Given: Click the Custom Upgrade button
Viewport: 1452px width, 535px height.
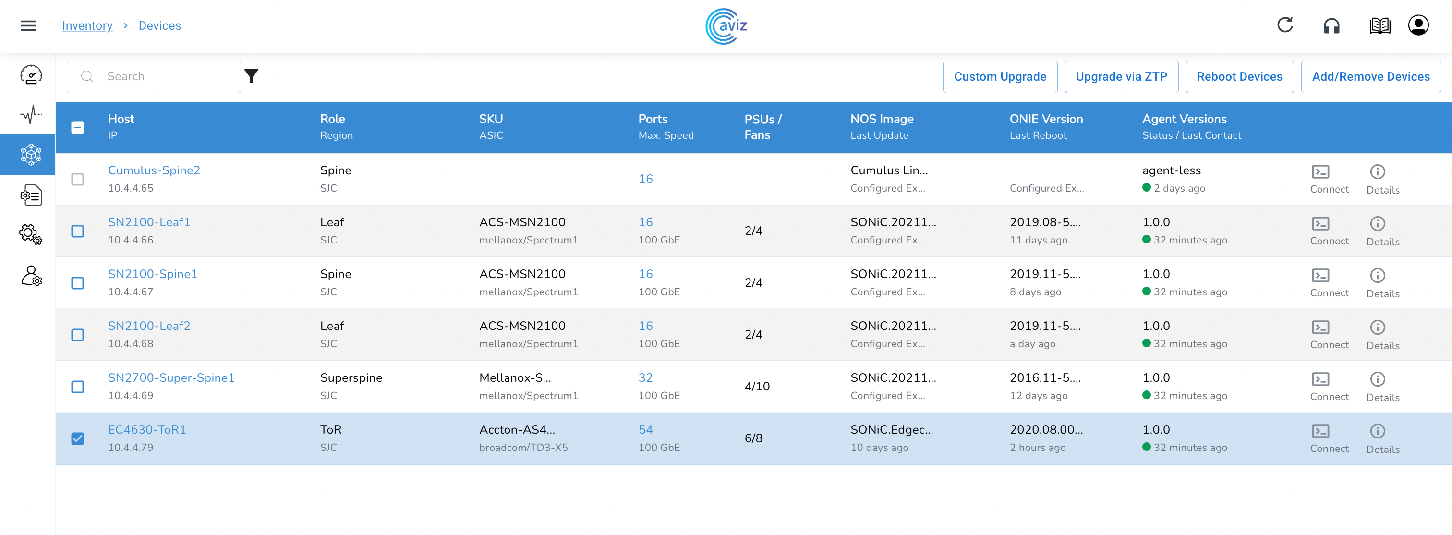Looking at the screenshot, I should [999, 77].
